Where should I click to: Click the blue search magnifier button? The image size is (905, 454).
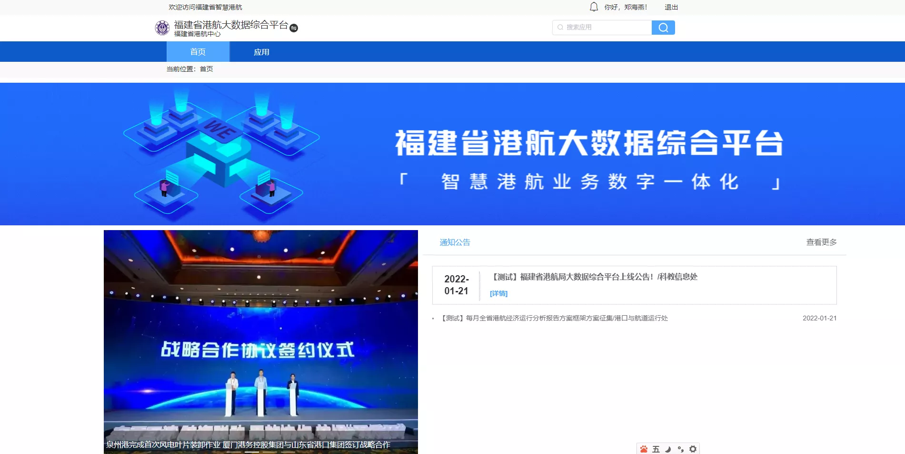[663, 28]
